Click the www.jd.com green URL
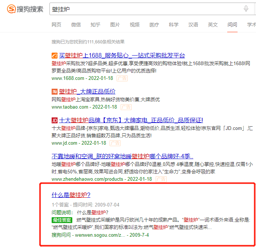 click(64, 143)
